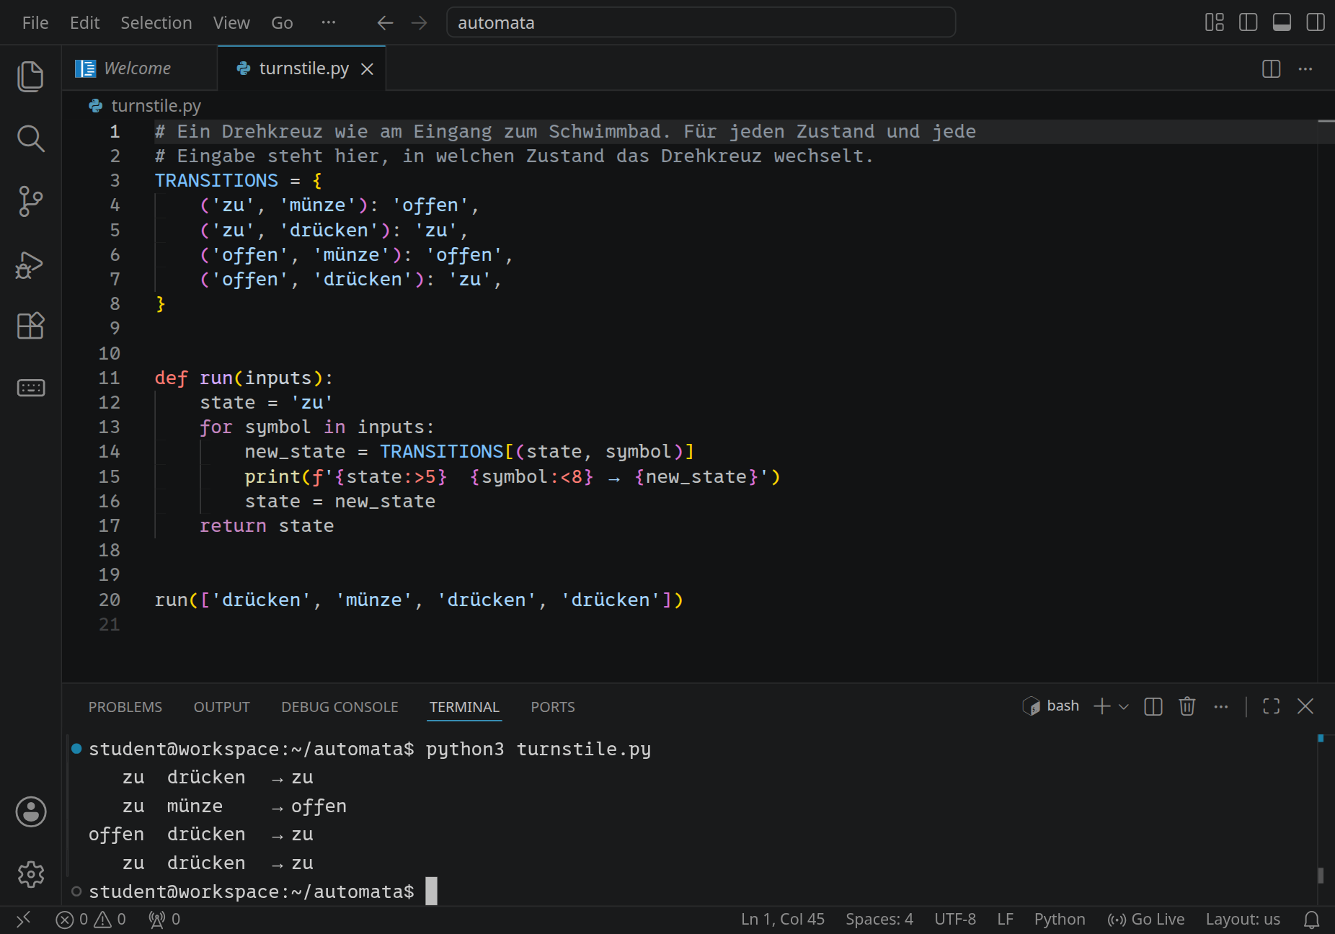Switch to the DEBUG CONSOLE tab
The image size is (1335, 934).
click(340, 707)
